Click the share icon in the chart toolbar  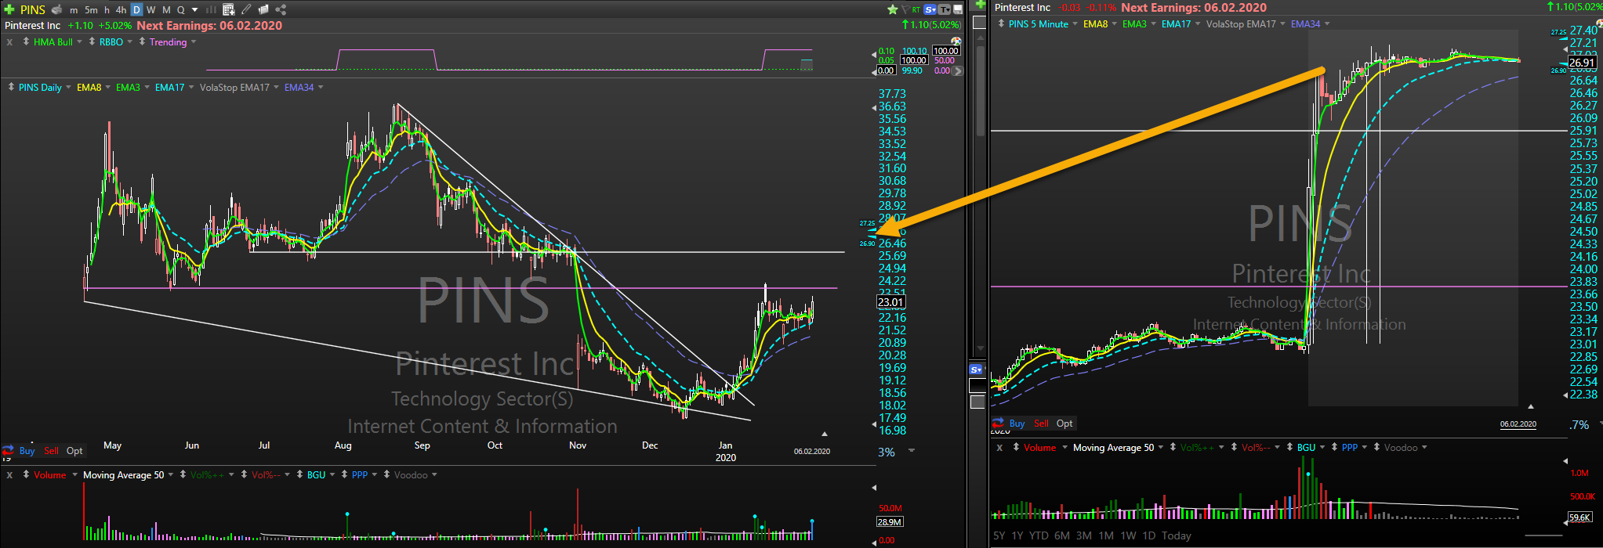(x=281, y=9)
